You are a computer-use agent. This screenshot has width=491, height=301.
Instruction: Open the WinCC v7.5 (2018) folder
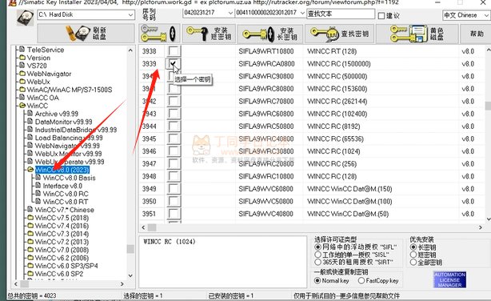click(62, 218)
